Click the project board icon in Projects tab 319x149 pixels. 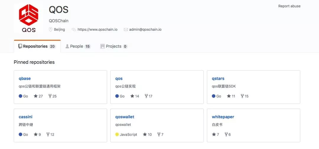coord(102,46)
